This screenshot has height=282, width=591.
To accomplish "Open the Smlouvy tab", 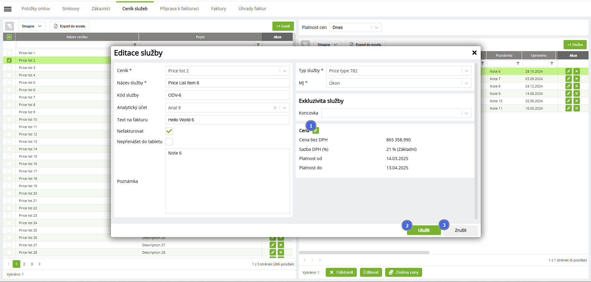I will (71, 9).
